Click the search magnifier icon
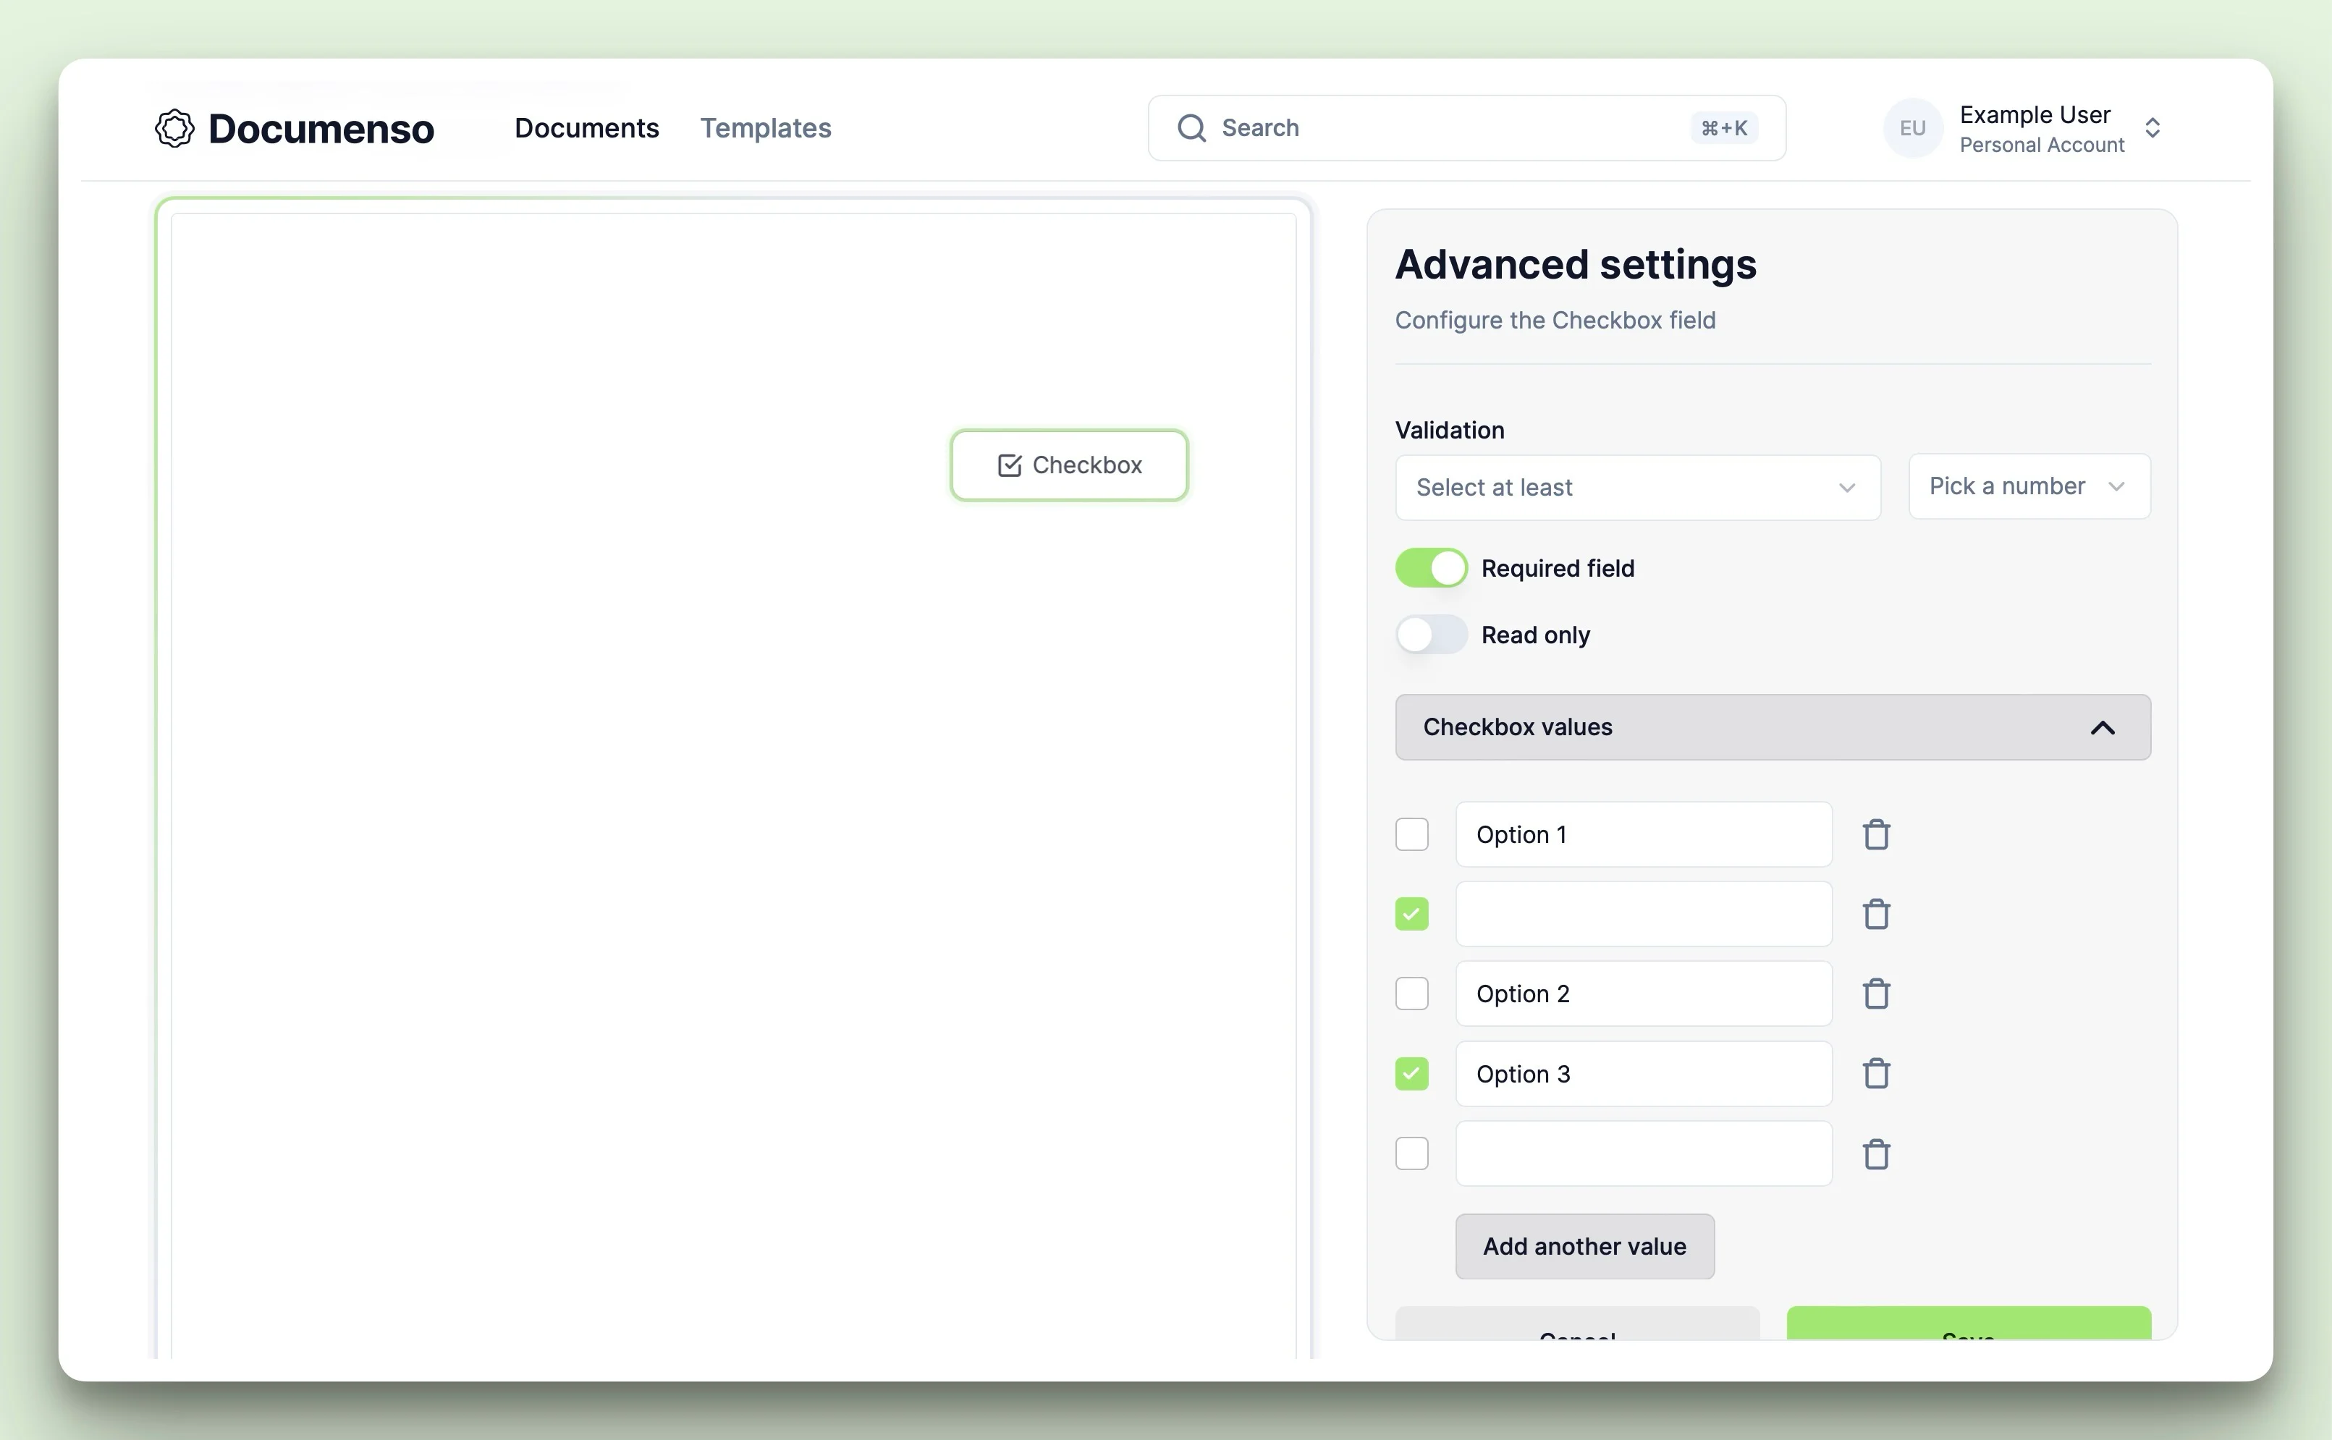The image size is (2332, 1440). click(1191, 127)
